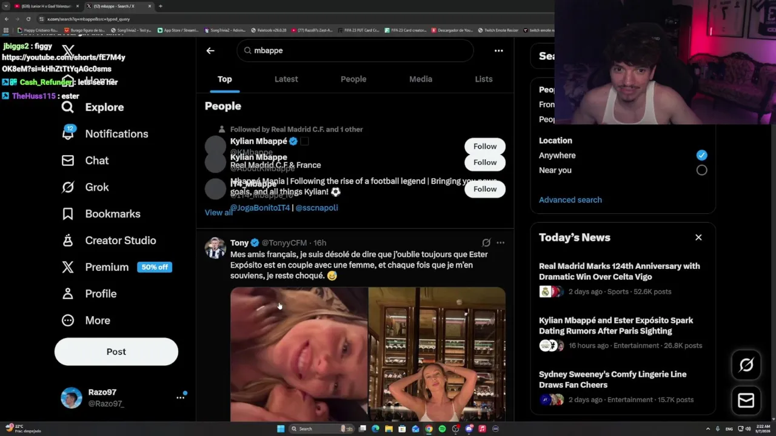Open Microsoft Edge from the taskbar
Screen dimensions: 776x436
pyautogui.click(x=375, y=429)
